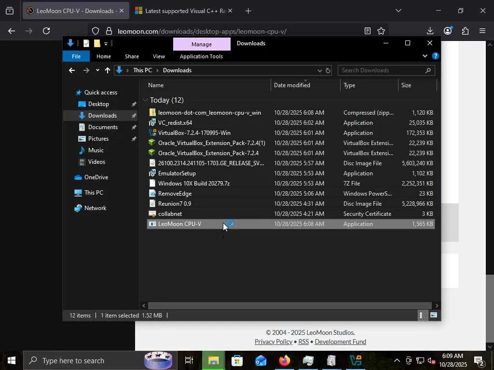Bookmark this page with the star icon

pyautogui.click(x=381, y=31)
